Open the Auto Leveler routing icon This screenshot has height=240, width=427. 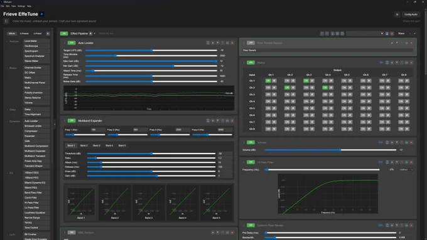pyautogui.click(x=208, y=43)
